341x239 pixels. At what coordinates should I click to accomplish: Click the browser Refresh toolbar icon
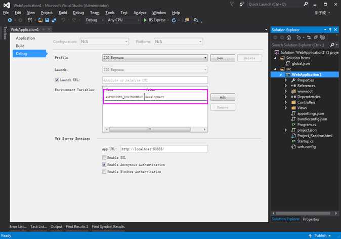(174, 20)
